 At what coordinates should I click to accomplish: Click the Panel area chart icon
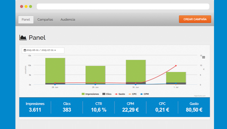tap(23, 37)
